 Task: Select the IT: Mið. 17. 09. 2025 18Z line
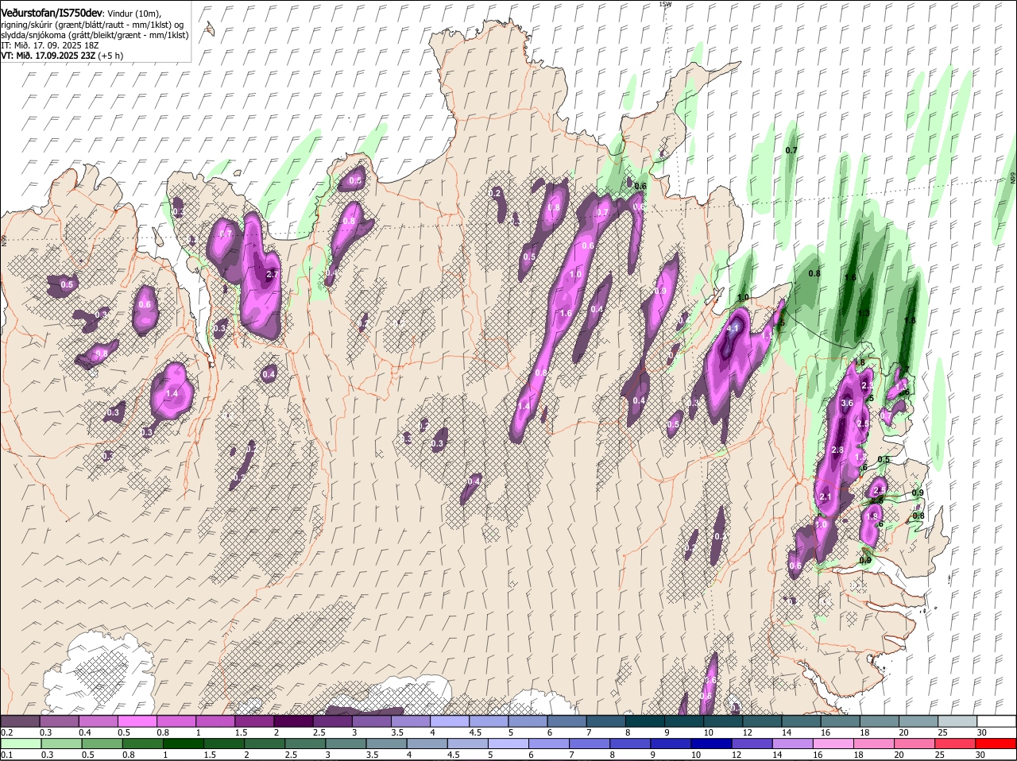click(x=49, y=46)
